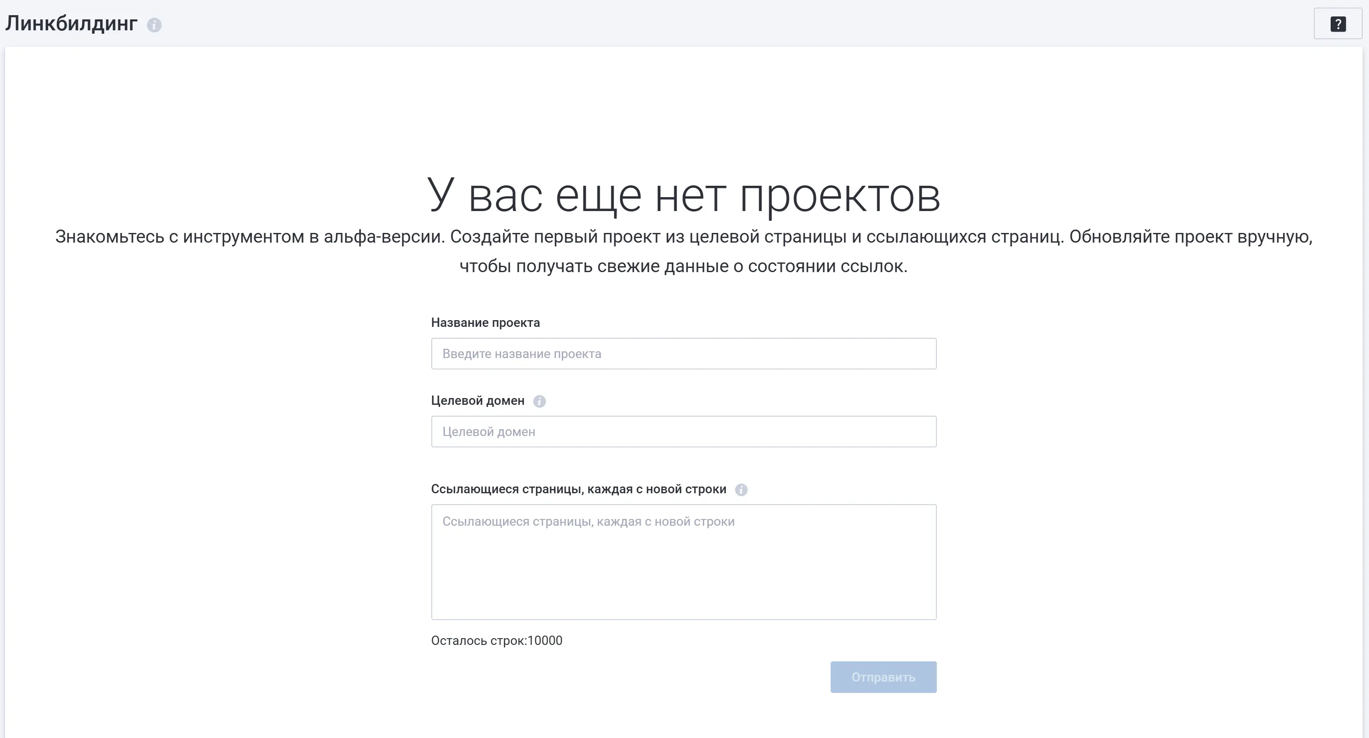Click the Отправить button
The width and height of the screenshot is (1369, 738).
(883, 677)
